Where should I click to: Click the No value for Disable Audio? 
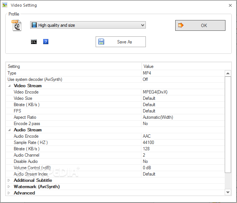point(145,161)
